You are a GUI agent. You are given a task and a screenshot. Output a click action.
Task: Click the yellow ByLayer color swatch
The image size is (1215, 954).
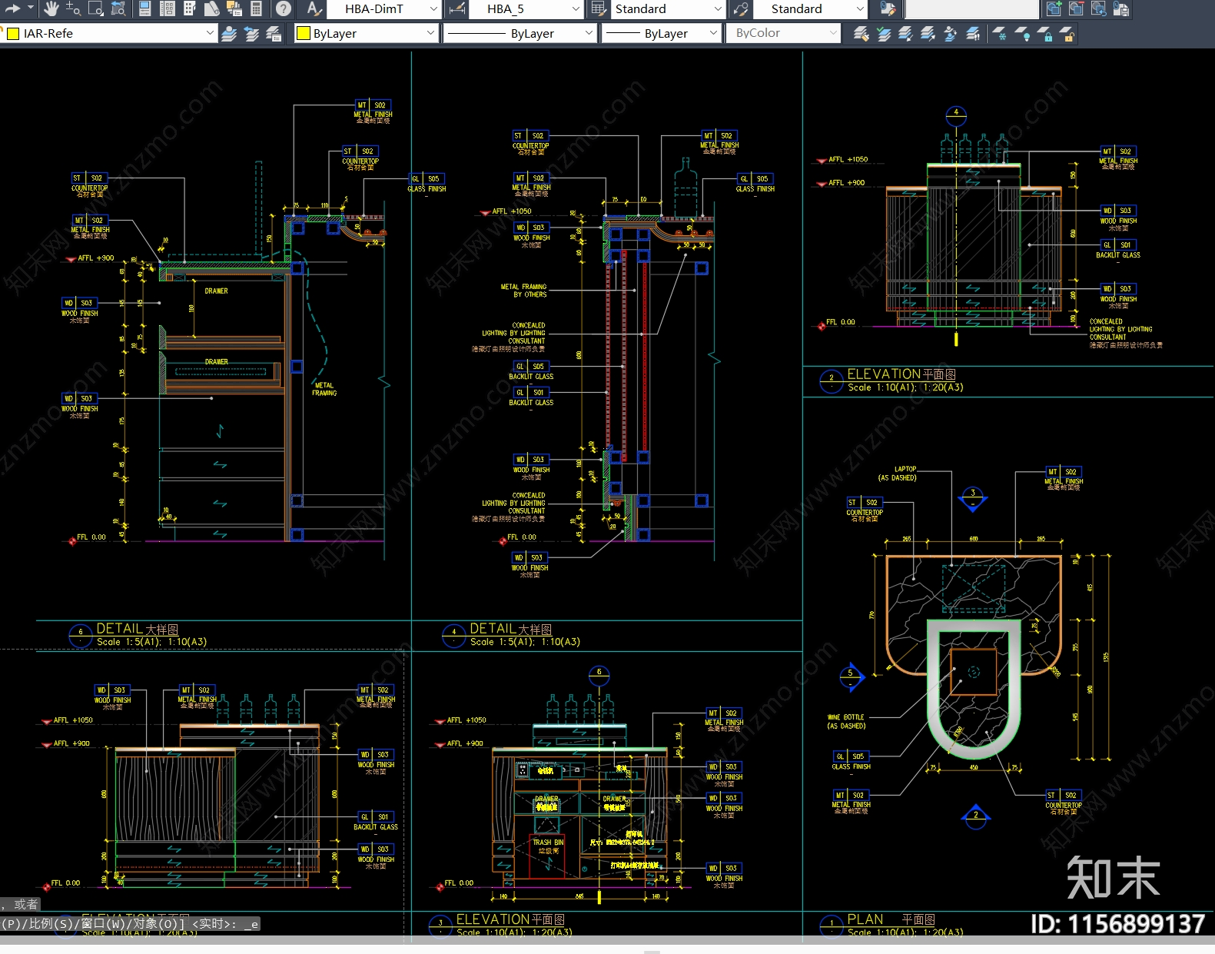coord(304,34)
